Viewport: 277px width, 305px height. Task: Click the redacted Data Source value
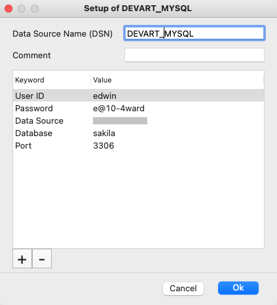point(120,120)
